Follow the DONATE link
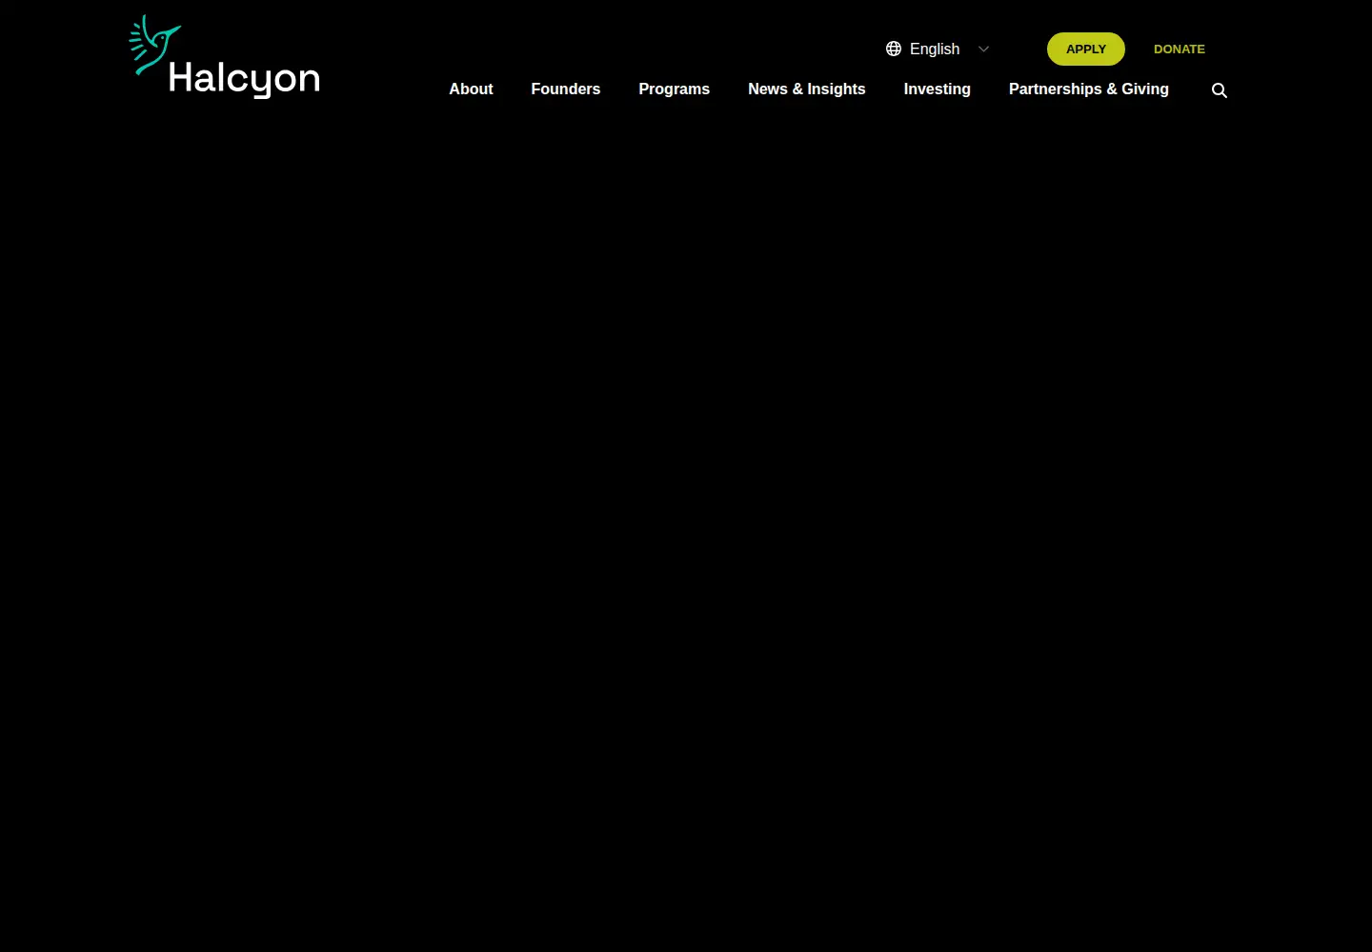The image size is (1372, 952). tap(1180, 50)
